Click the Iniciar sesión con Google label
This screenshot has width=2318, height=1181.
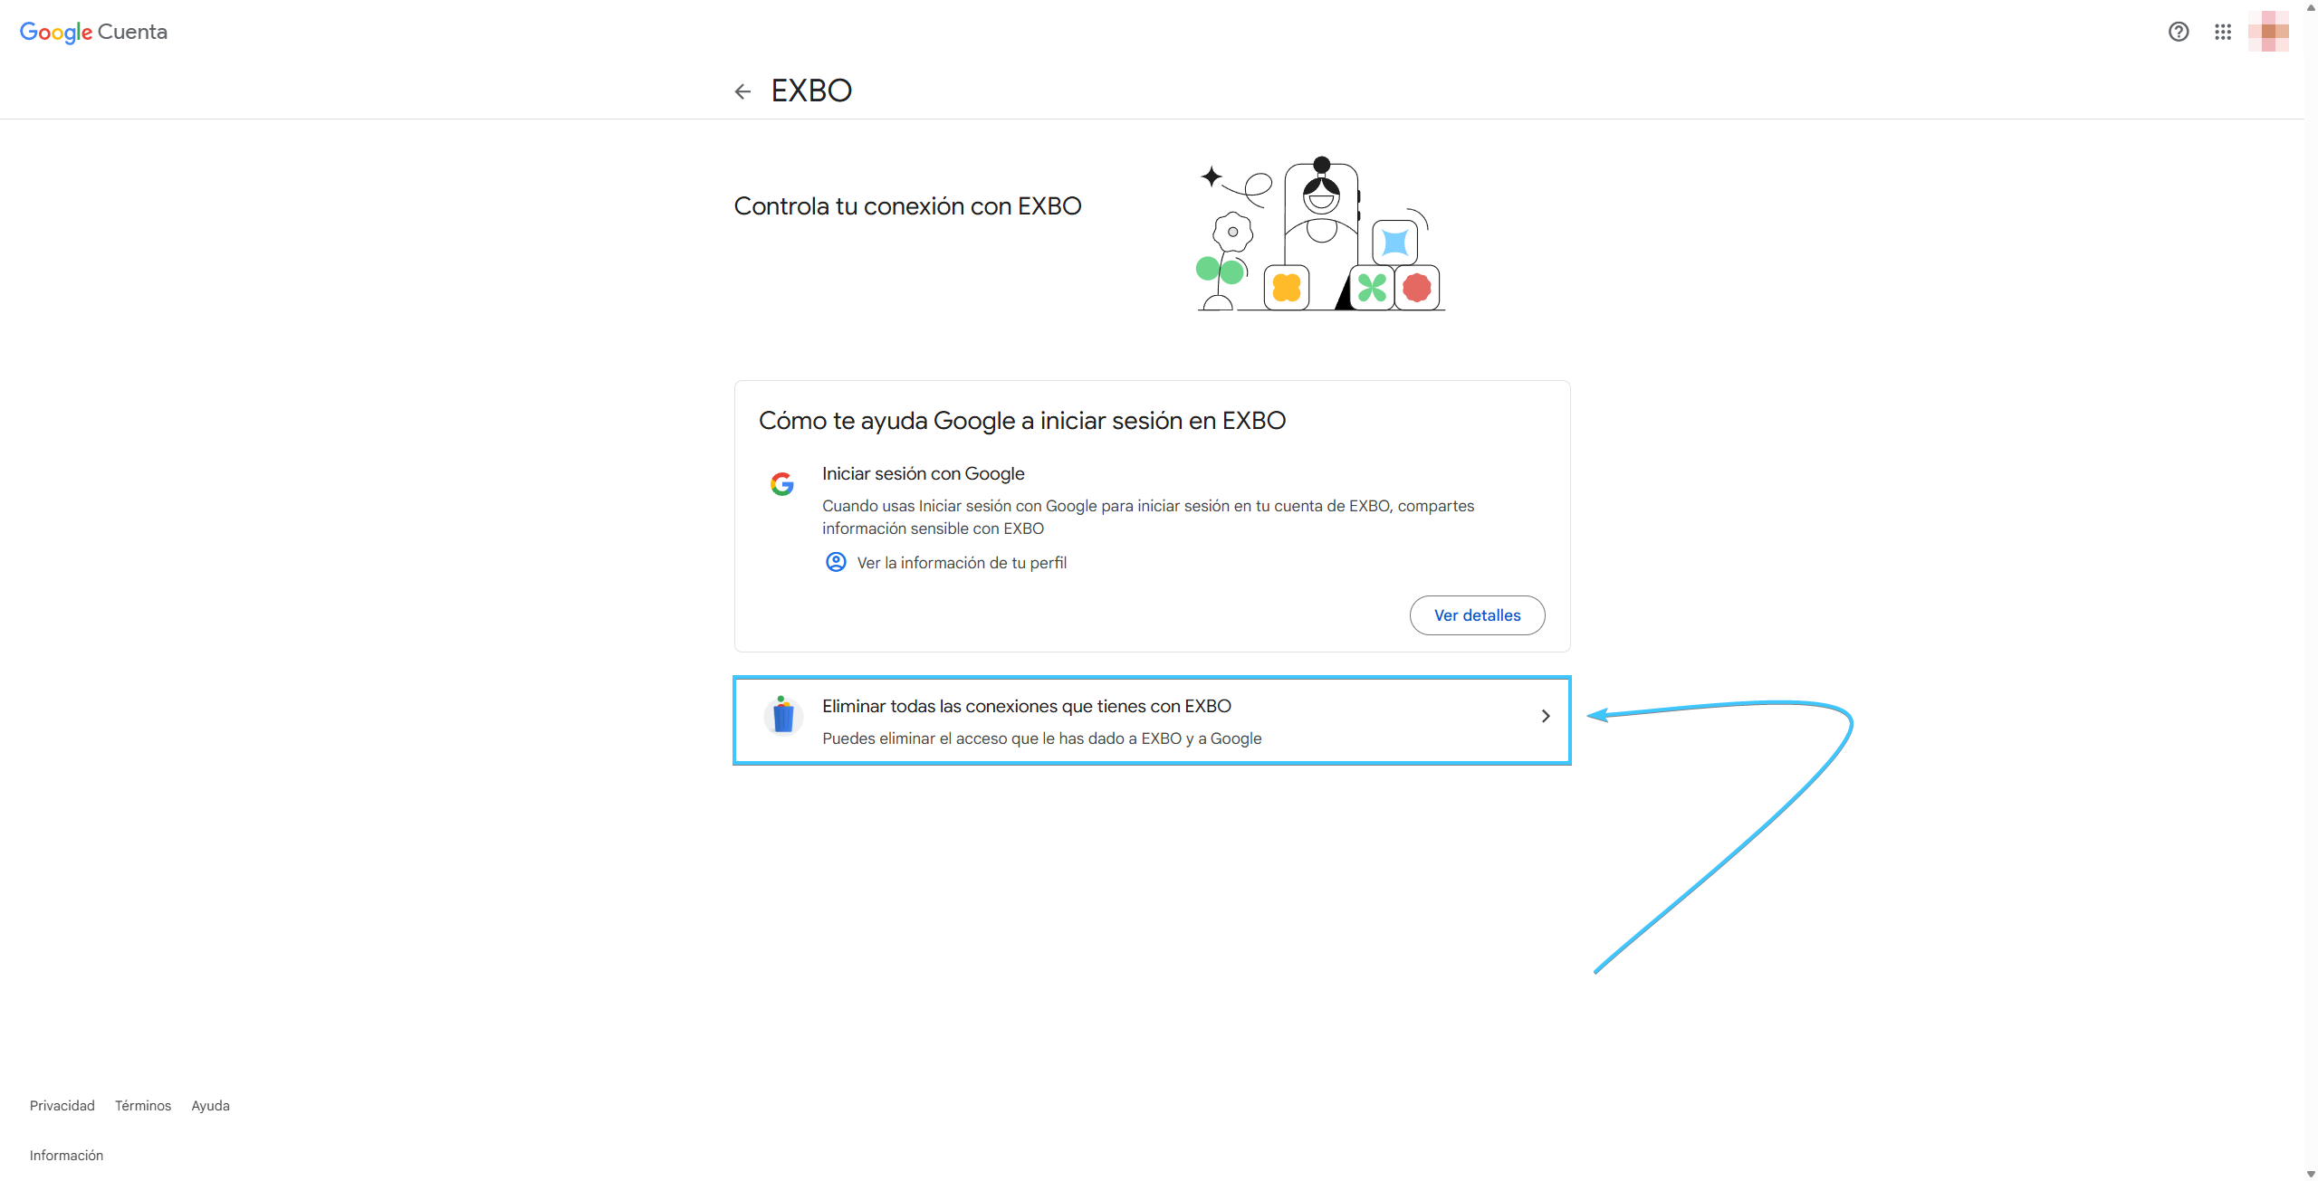point(923,473)
